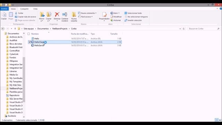Open the recent locations dropdown arrow

[11, 28]
